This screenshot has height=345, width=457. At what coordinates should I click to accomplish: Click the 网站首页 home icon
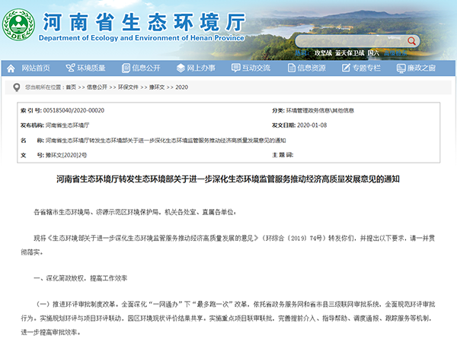pyautogui.click(x=14, y=68)
